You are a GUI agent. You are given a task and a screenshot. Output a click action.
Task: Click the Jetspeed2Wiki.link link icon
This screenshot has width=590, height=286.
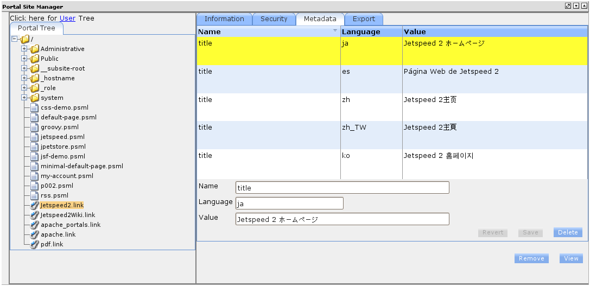click(35, 215)
